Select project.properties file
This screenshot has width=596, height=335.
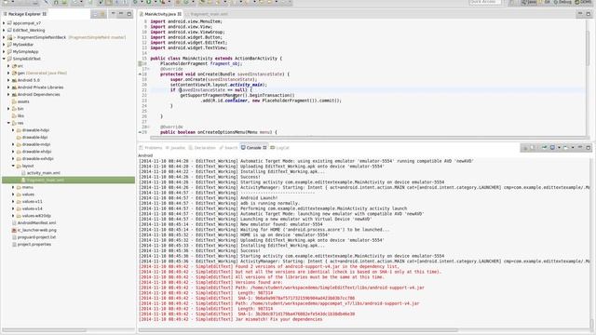34,244
